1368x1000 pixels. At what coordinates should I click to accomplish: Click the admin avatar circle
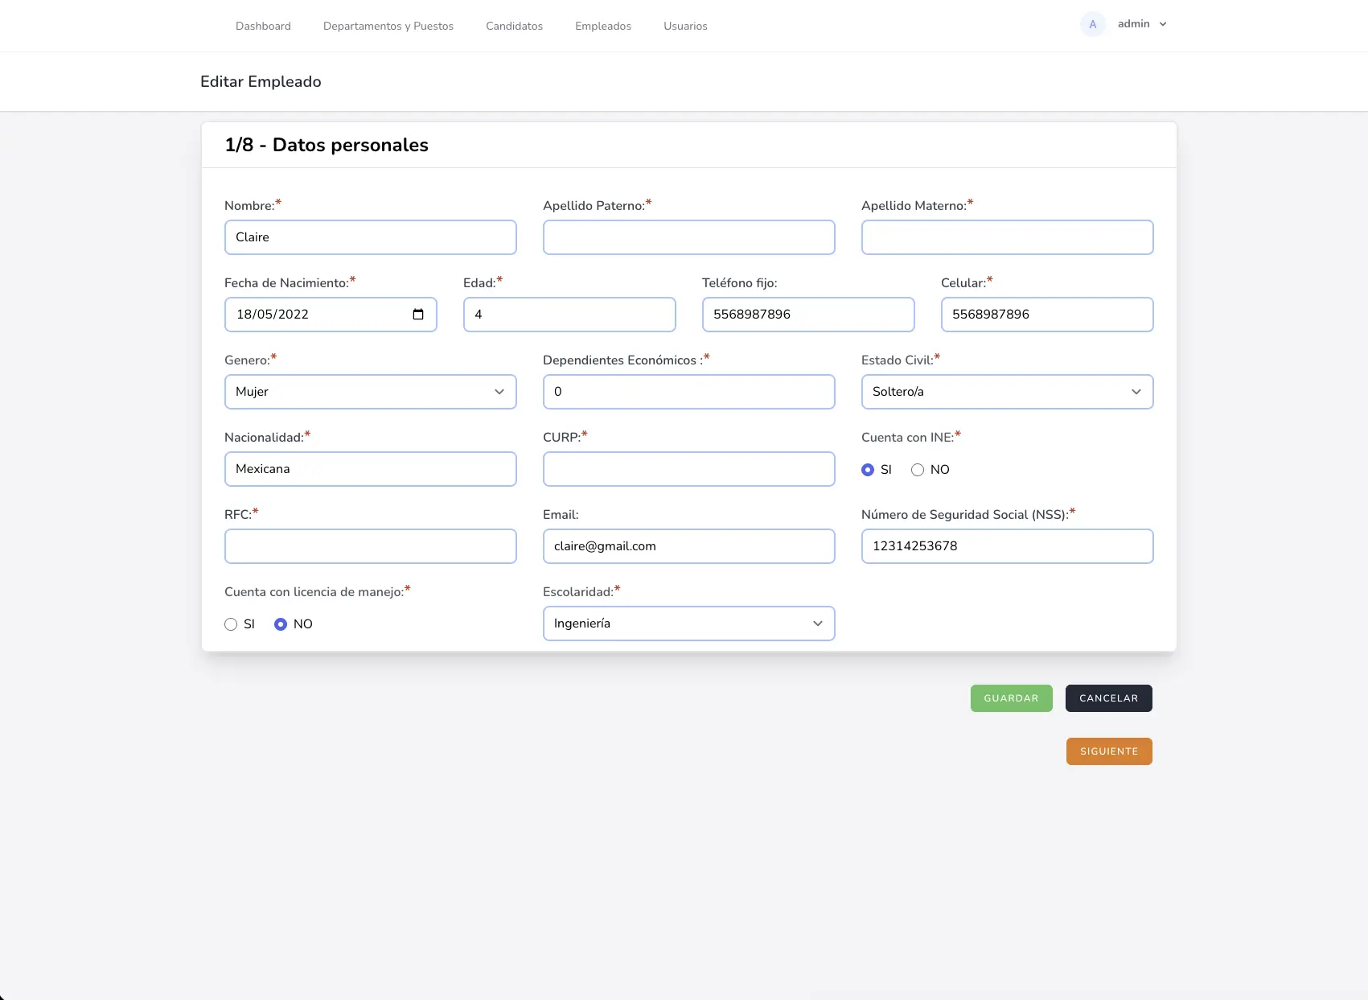(1092, 24)
